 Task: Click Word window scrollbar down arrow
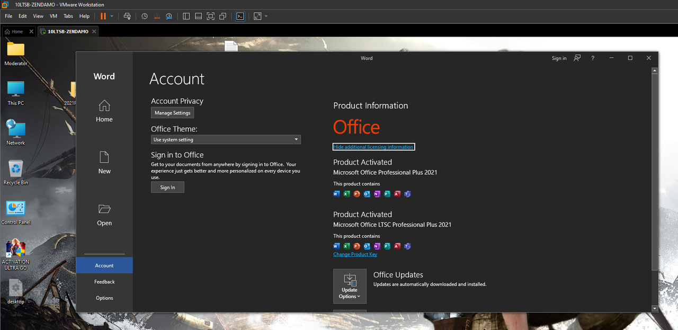(655, 308)
